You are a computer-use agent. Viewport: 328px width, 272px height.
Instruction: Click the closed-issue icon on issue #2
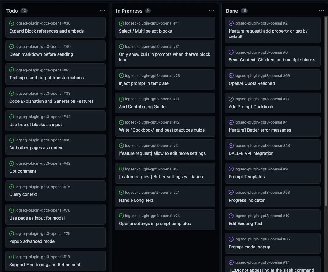click(x=231, y=23)
